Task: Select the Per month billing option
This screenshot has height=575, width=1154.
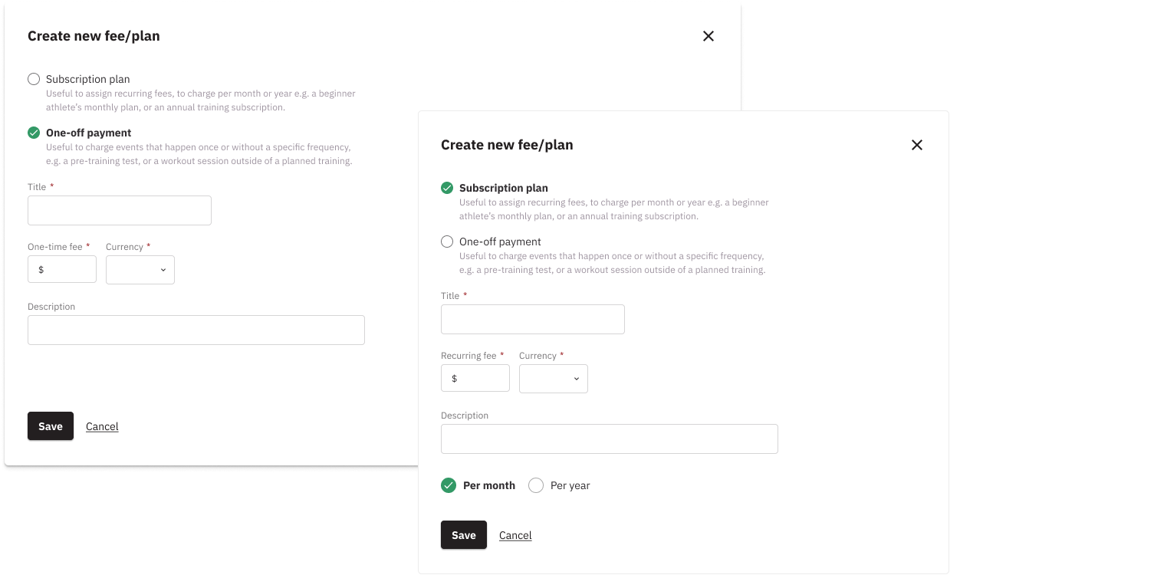Action: [x=449, y=485]
